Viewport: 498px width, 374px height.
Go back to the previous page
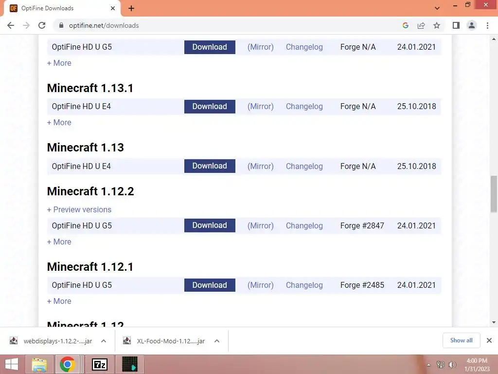point(11,25)
